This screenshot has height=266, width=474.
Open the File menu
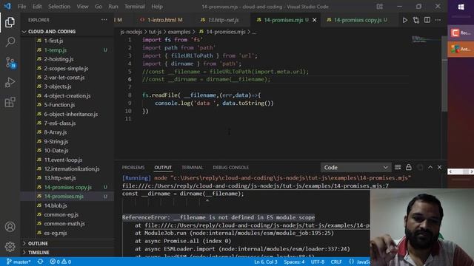click(x=21, y=7)
